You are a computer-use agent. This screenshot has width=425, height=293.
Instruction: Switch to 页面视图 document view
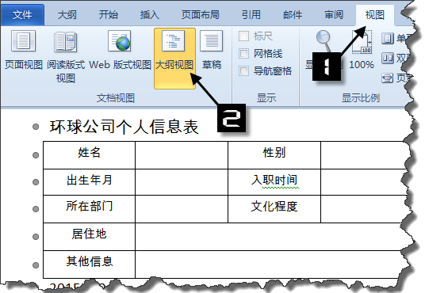pos(24,51)
